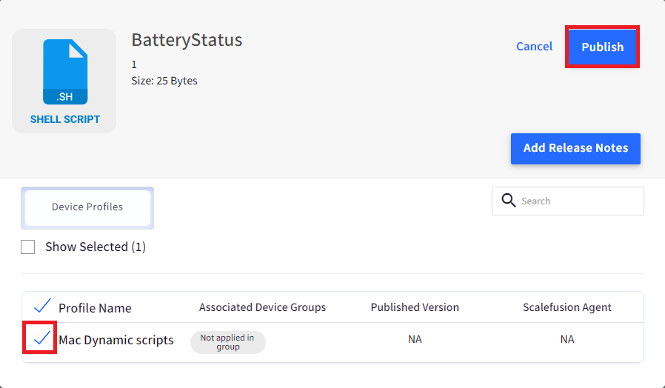Viewport: 665px width, 388px height.
Task: Click the Scalefusion Agent column header
Action: click(567, 307)
